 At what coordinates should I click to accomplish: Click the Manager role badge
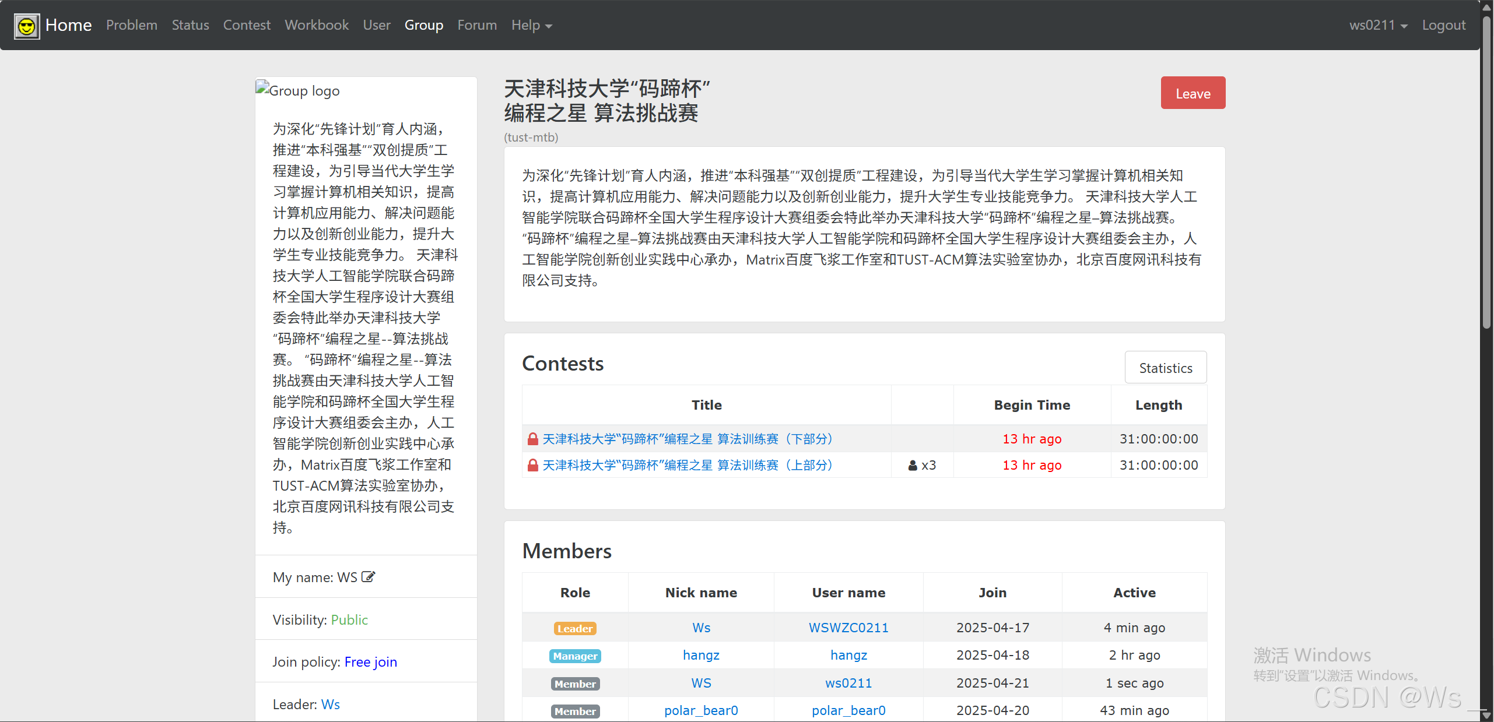click(575, 656)
